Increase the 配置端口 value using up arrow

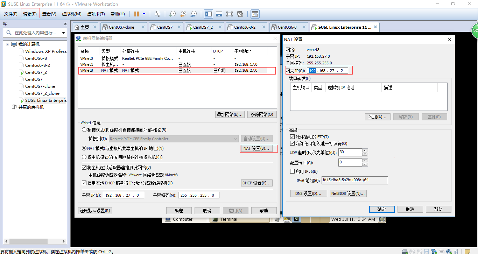pyautogui.click(x=365, y=161)
